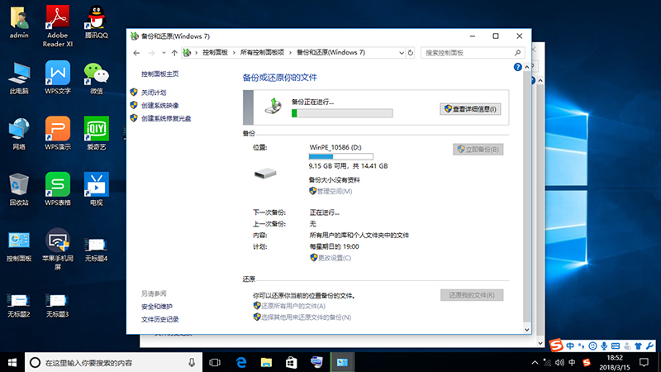Select the 所有控制面板项 breadcrumb segment
661x372 pixels.
262,53
